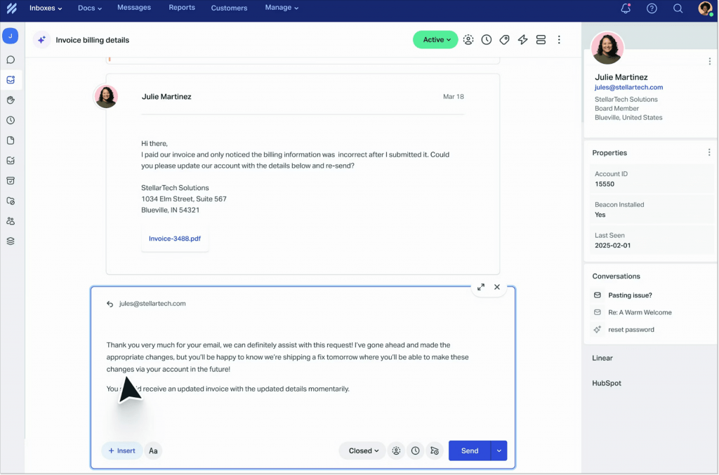Image resolution: width=719 pixels, height=475 pixels.
Task: Open the Docs dropdown menu
Action: point(89,8)
